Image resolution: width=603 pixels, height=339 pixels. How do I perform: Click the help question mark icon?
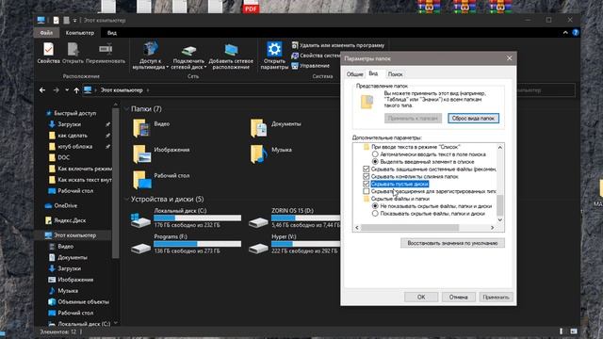pyautogui.click(x=576, y=33)
